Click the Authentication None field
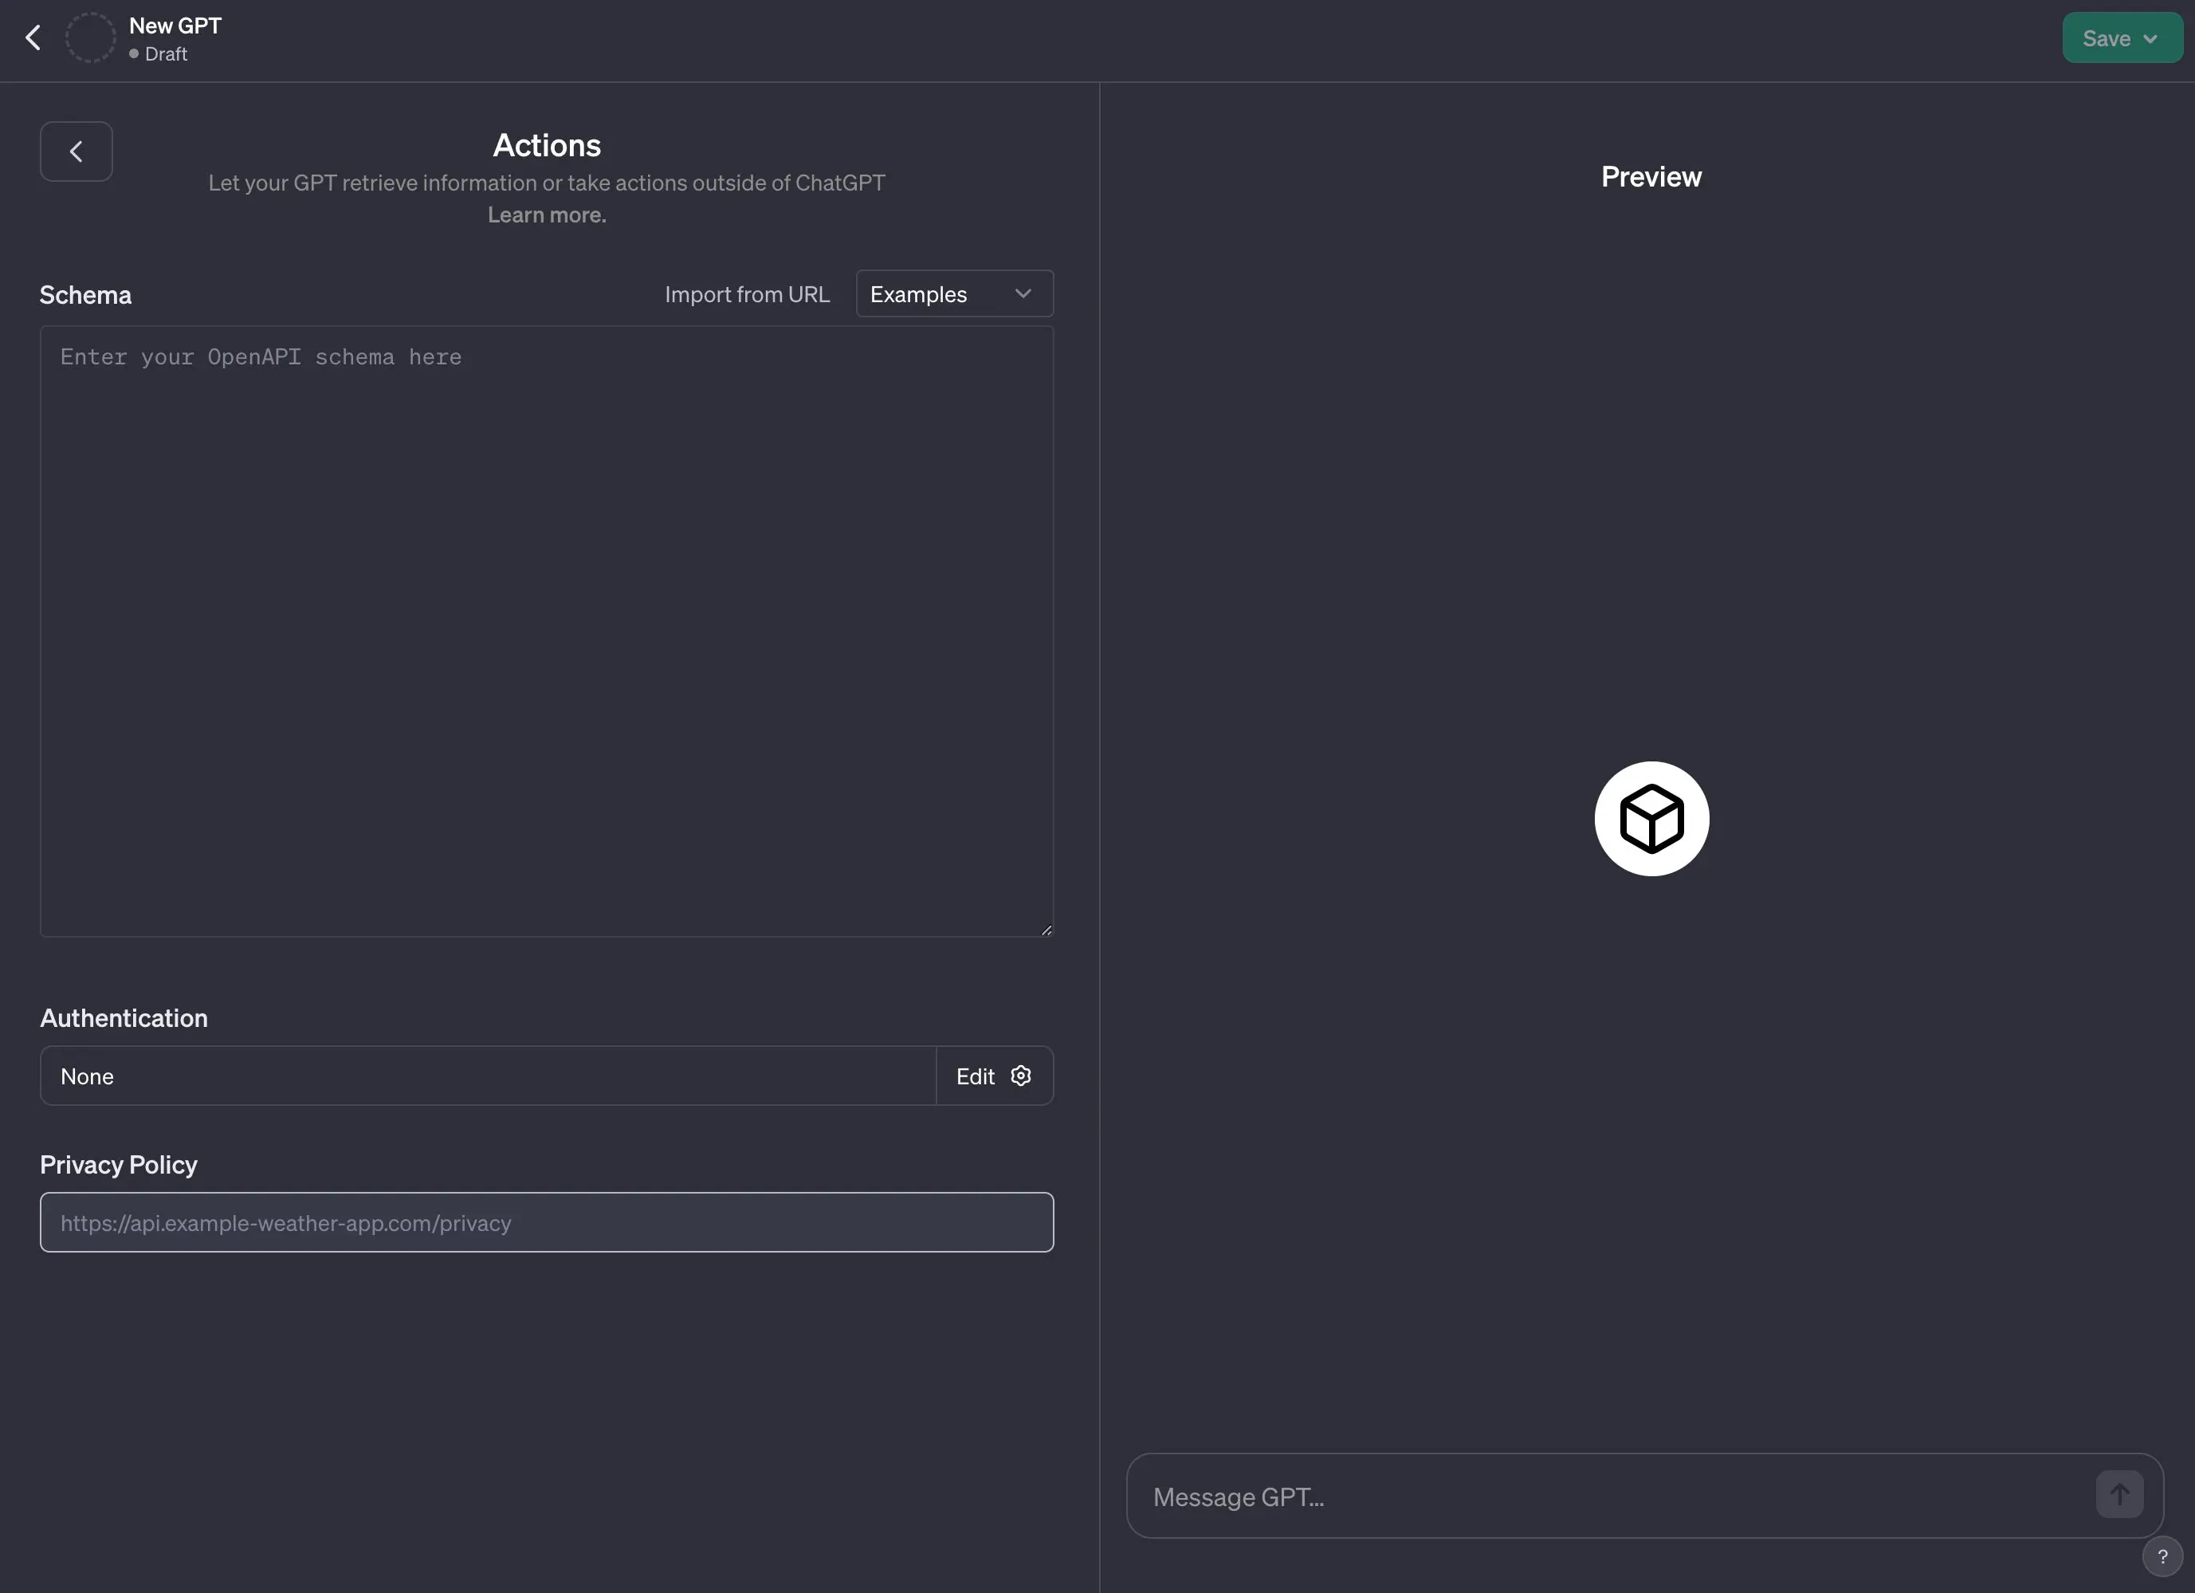Screen dimensions: 2195x1593 (x=487, y=1076)
